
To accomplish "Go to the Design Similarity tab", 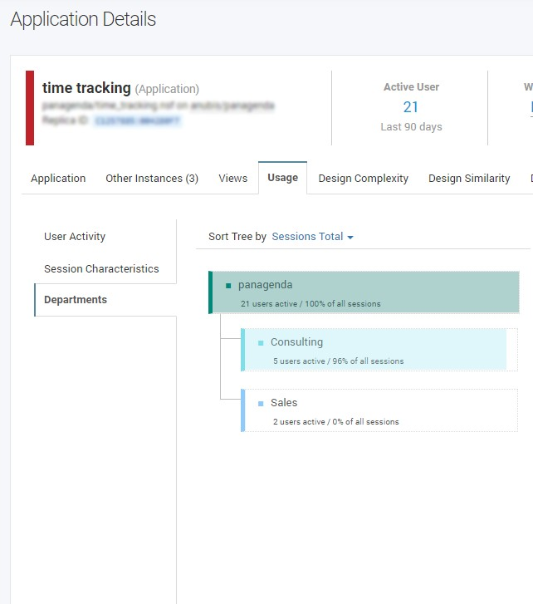I will (x=469, y=179).
